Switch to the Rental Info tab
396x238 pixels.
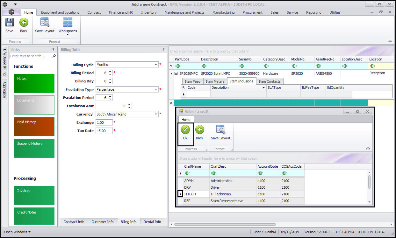click(152, 222)
